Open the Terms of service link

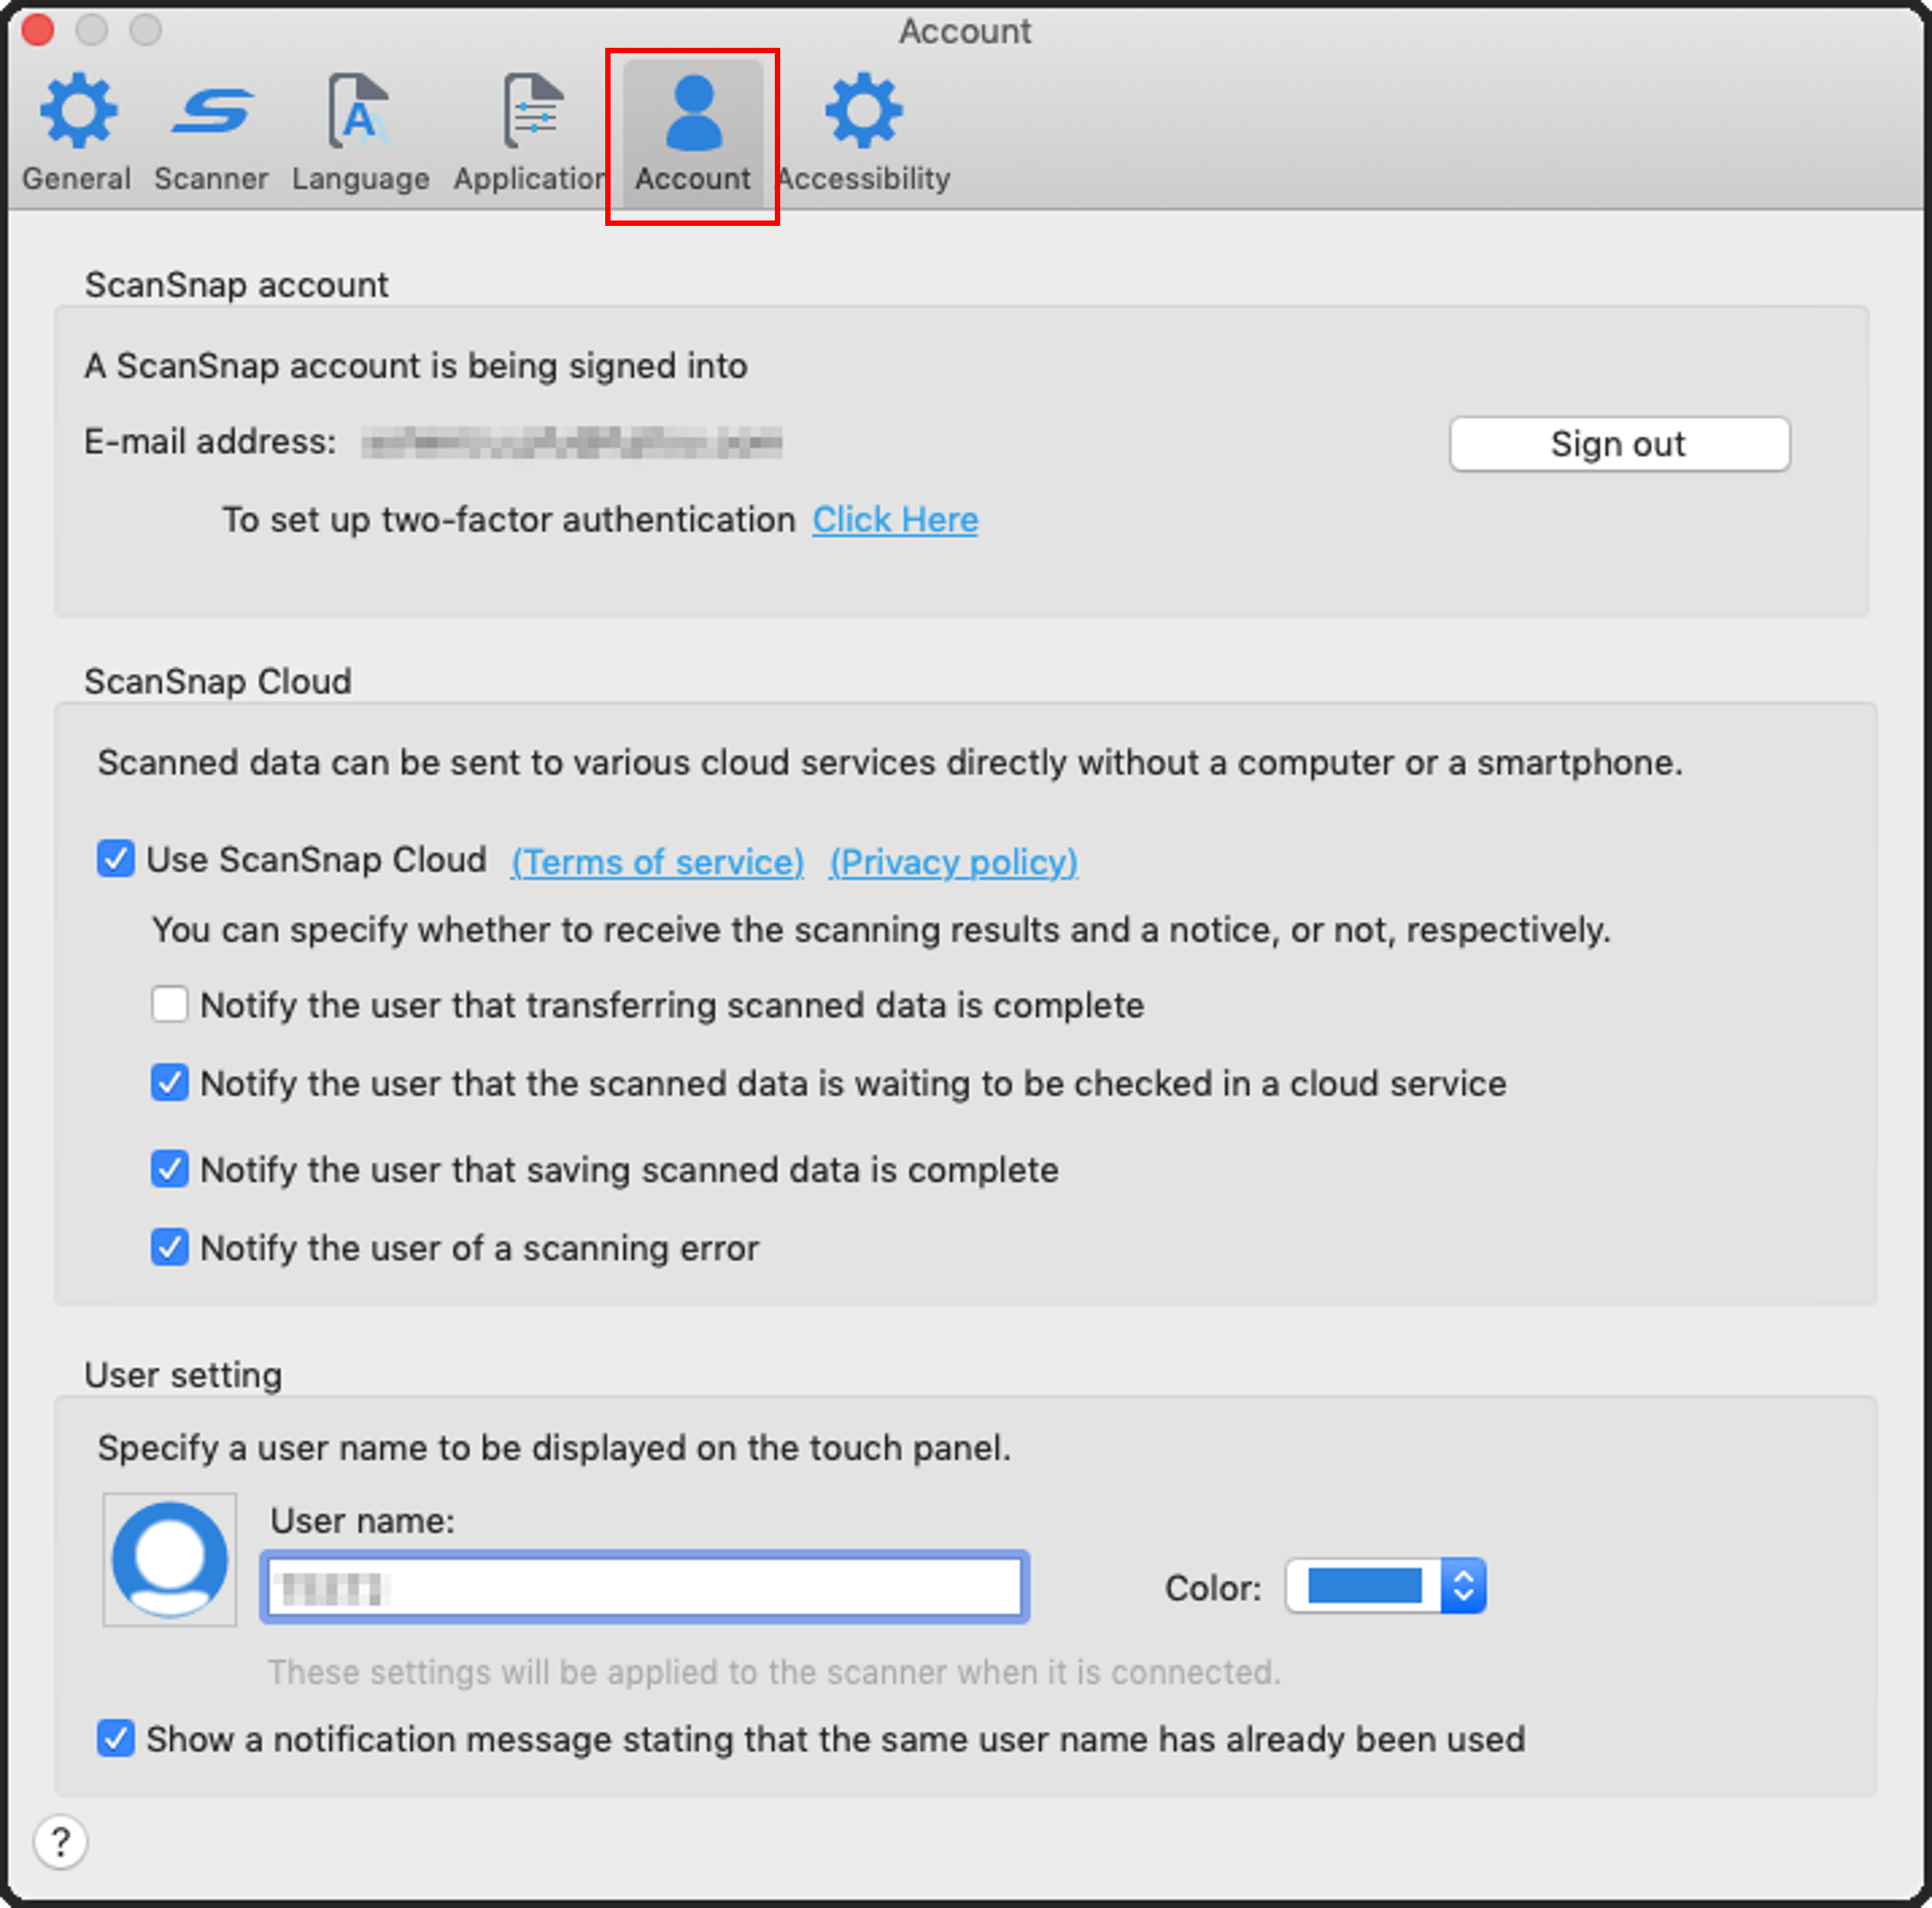(658, 862)
